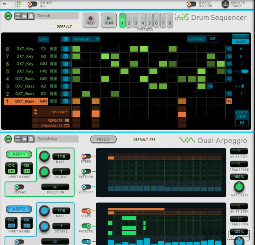This screenshot has height=245, width=255.
Task: Click the HOLD button
Action: 103,139
